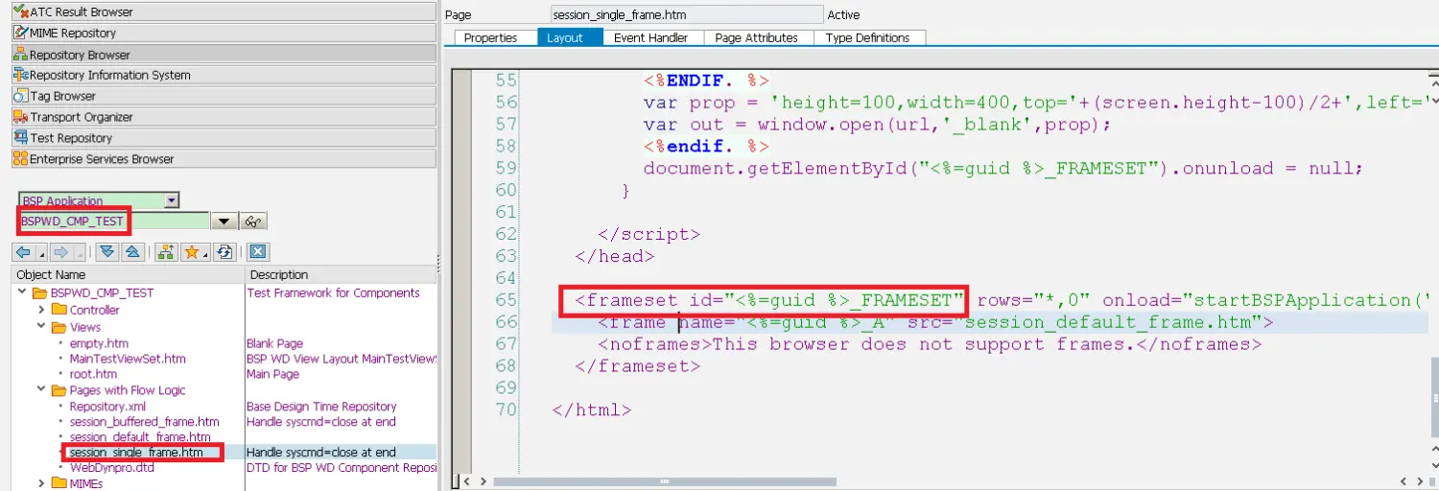Select WebDynpro.dtd in the tree
Image resolution: width=1439 pixels, height=491 pixels.
point(112,468)
